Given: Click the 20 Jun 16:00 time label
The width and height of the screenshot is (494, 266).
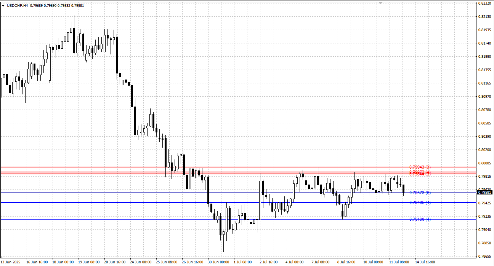Looking at the screenshot, I should pos(115,262).
